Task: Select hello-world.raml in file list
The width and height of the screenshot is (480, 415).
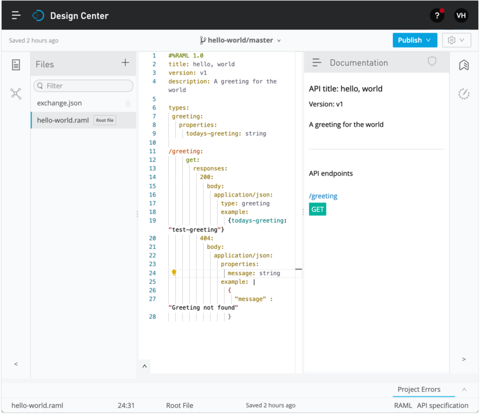Action: (x=63, y=120)
